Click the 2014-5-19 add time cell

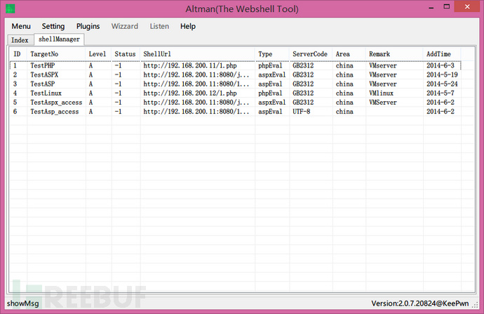pyautogui.click(x=442, y=74)
